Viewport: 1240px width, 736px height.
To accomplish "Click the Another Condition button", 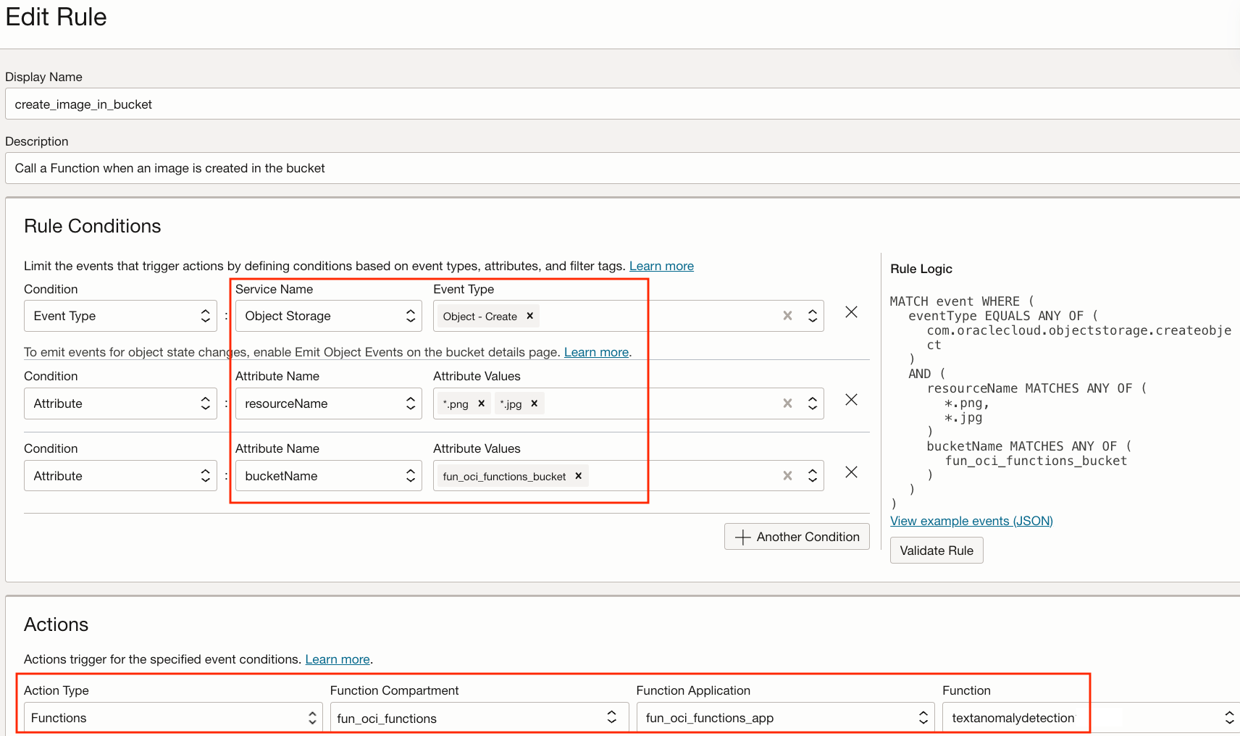I will point(797,537).
